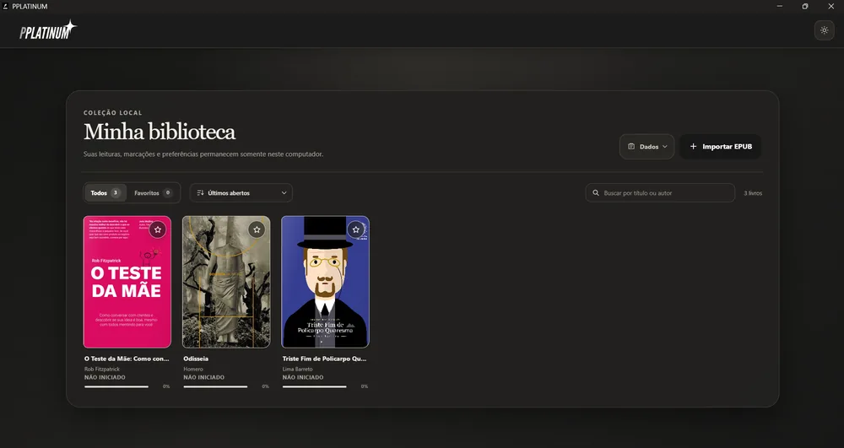Select the Todos filter tab
The image size is (844, 448).
[x=105, y=192]
